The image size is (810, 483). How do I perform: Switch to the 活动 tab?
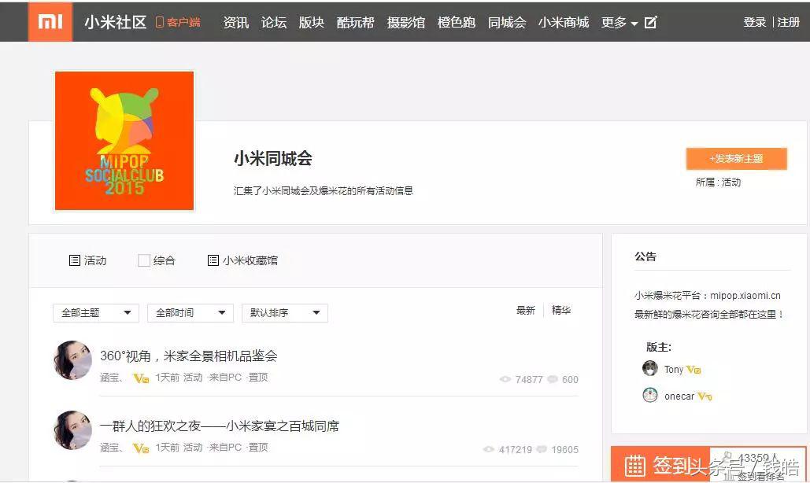88,260
